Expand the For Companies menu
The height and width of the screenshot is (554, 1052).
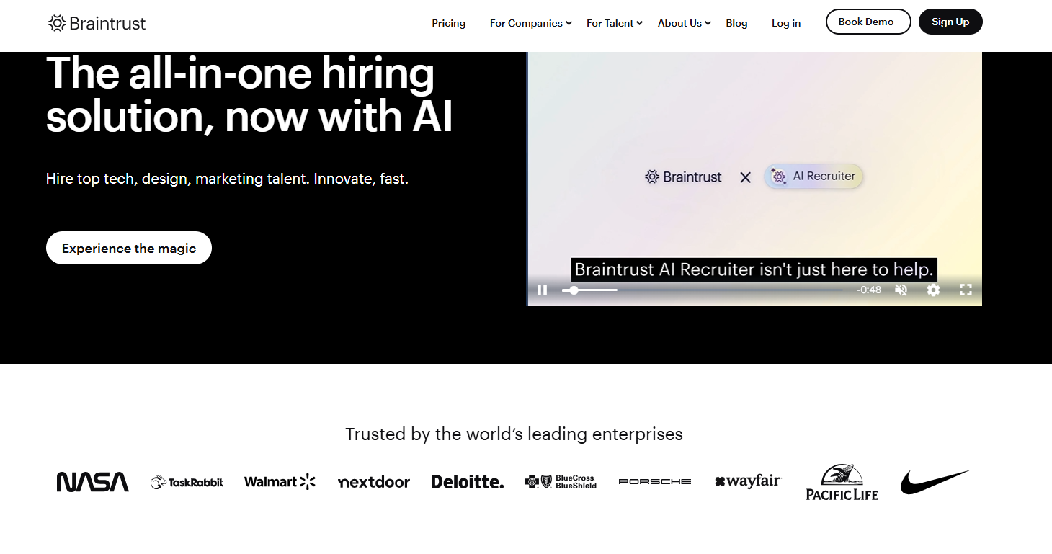(x=531, y=23)
